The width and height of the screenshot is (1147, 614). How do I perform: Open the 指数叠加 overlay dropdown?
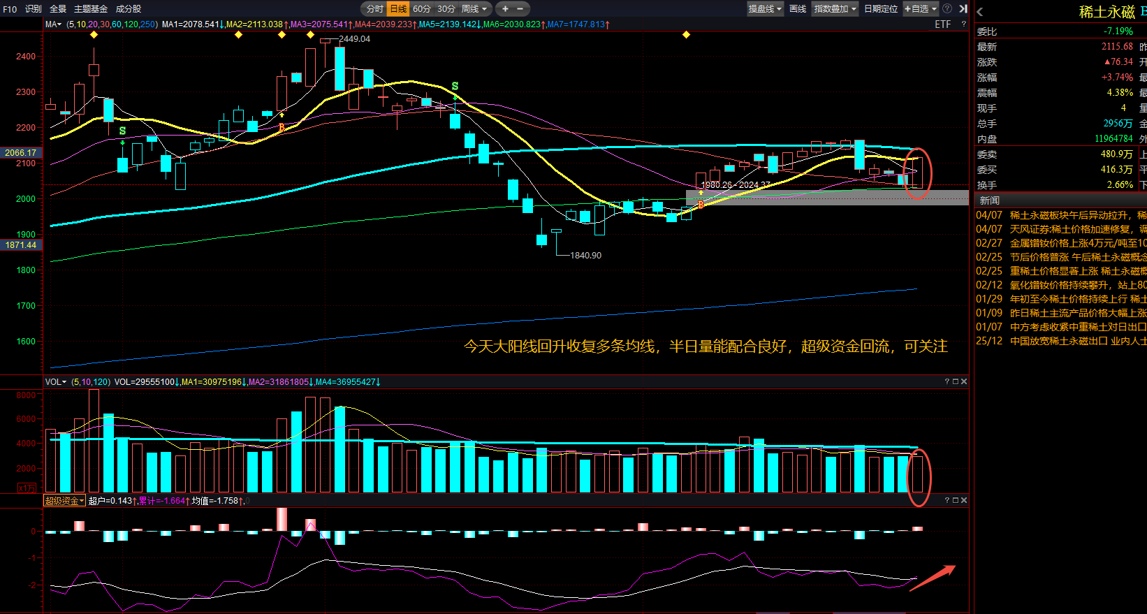835,9
